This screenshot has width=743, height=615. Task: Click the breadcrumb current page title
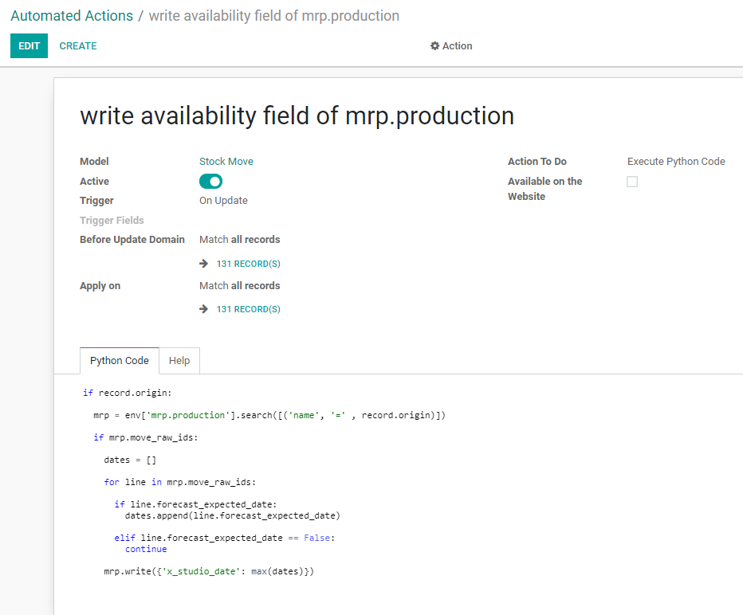pyautogui.click(x=274, y=16)
